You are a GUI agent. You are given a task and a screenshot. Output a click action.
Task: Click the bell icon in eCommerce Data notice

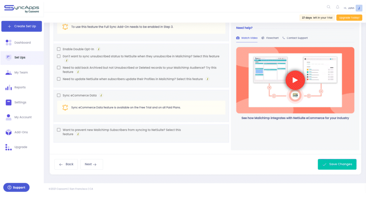coord(65,107)
